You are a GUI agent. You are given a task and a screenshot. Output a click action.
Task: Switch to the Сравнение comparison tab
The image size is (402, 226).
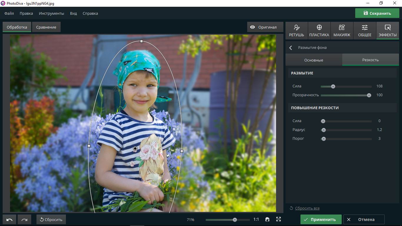[x=46, y=27]
